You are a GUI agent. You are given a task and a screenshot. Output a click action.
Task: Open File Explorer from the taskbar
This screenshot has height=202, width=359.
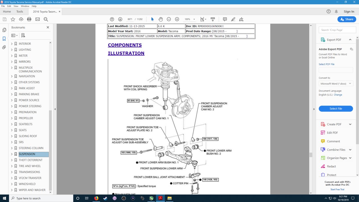coord(169,198)
